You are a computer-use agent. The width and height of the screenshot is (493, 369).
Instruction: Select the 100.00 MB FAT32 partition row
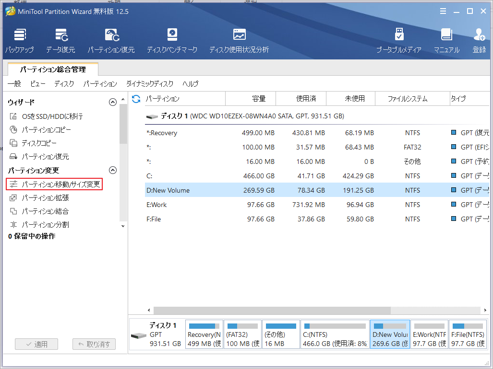coord(317,147)
